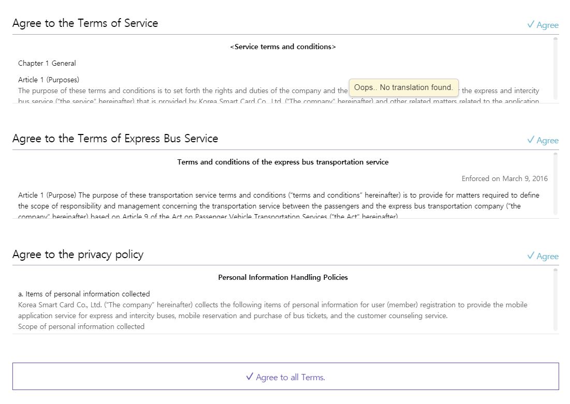This screenshot has width=570, height=404.
Task: Check Agree for Terms of Express Bus Service
Action: pos(543,140)
